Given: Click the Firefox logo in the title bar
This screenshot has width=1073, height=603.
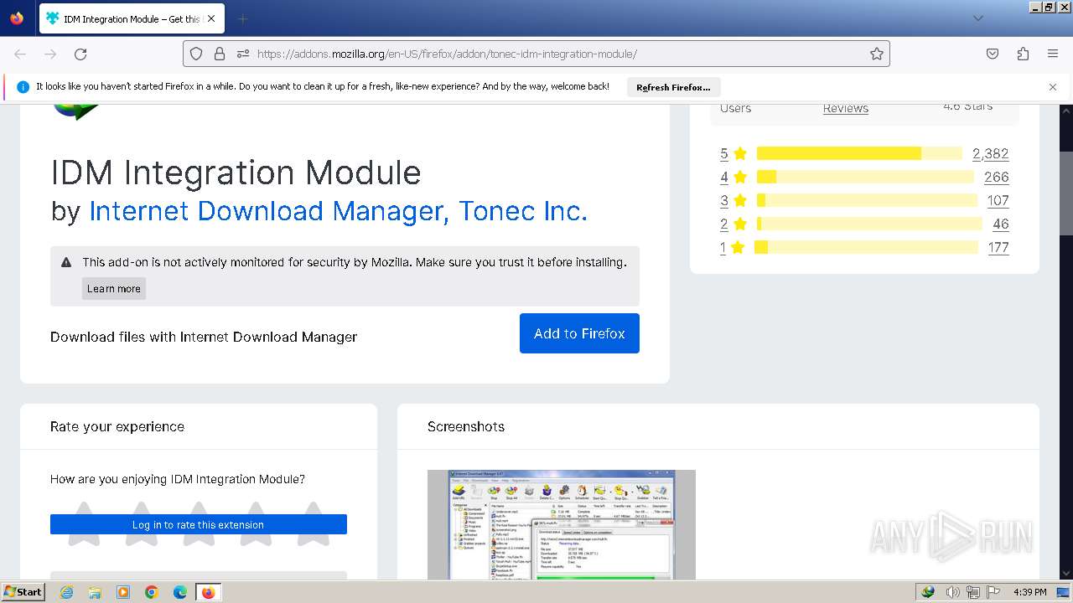Looking at the screenshot, I should 17,18.
